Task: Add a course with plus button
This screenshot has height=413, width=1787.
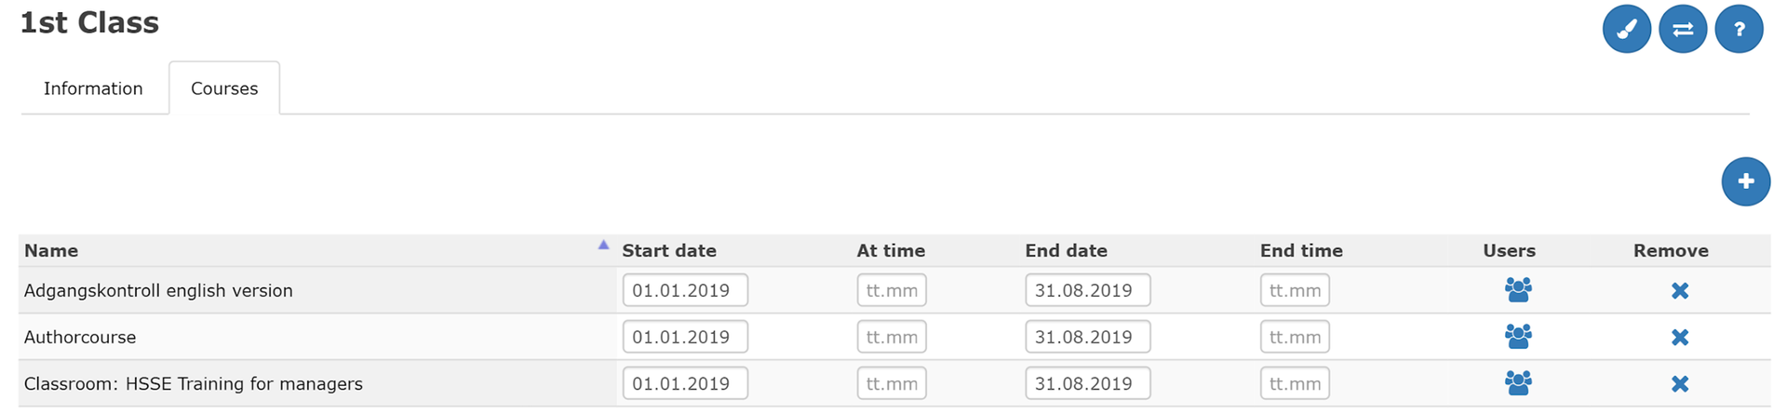Action: pyautogui.click(x=1745, y=181)
